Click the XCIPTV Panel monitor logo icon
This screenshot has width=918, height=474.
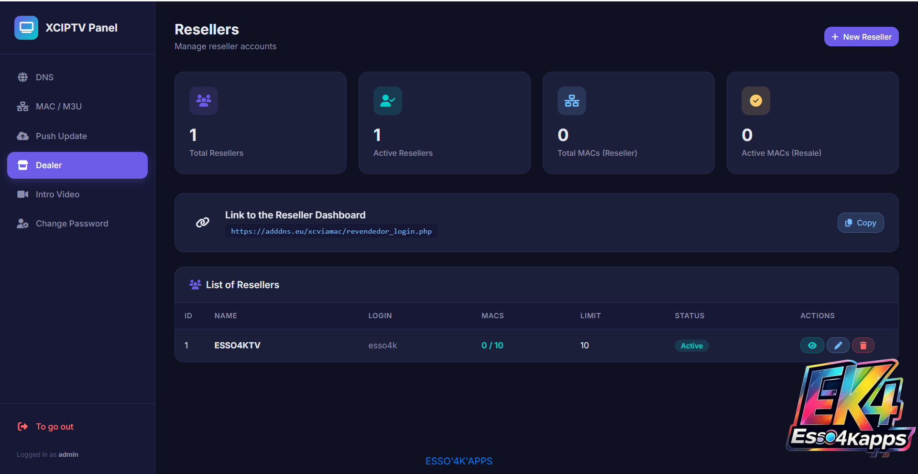[x=26, y=28]
